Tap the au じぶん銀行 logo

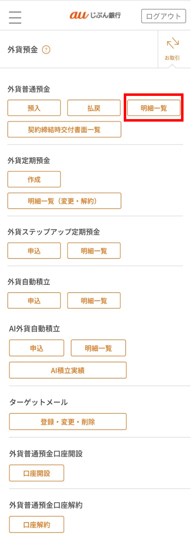point(95,16)
